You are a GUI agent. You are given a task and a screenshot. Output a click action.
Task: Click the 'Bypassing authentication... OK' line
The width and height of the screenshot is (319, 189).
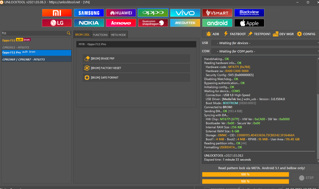pos(225,83)
